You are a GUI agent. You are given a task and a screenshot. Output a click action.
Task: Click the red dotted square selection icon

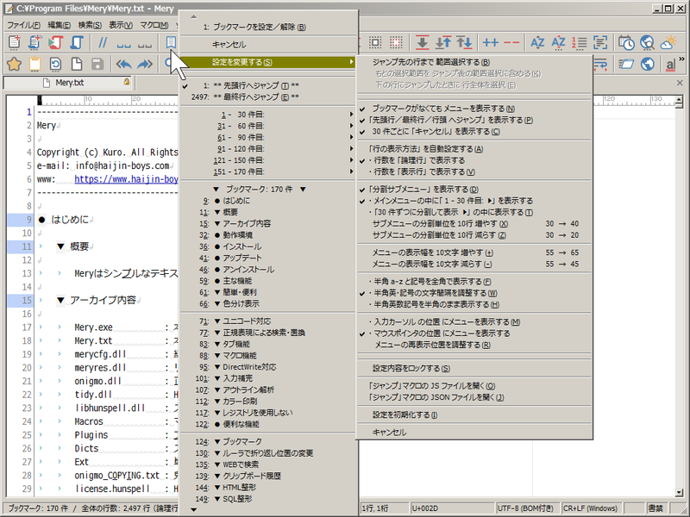pos(396,42)
